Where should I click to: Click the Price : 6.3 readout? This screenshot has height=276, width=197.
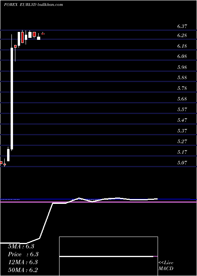[x=23, y=254]
